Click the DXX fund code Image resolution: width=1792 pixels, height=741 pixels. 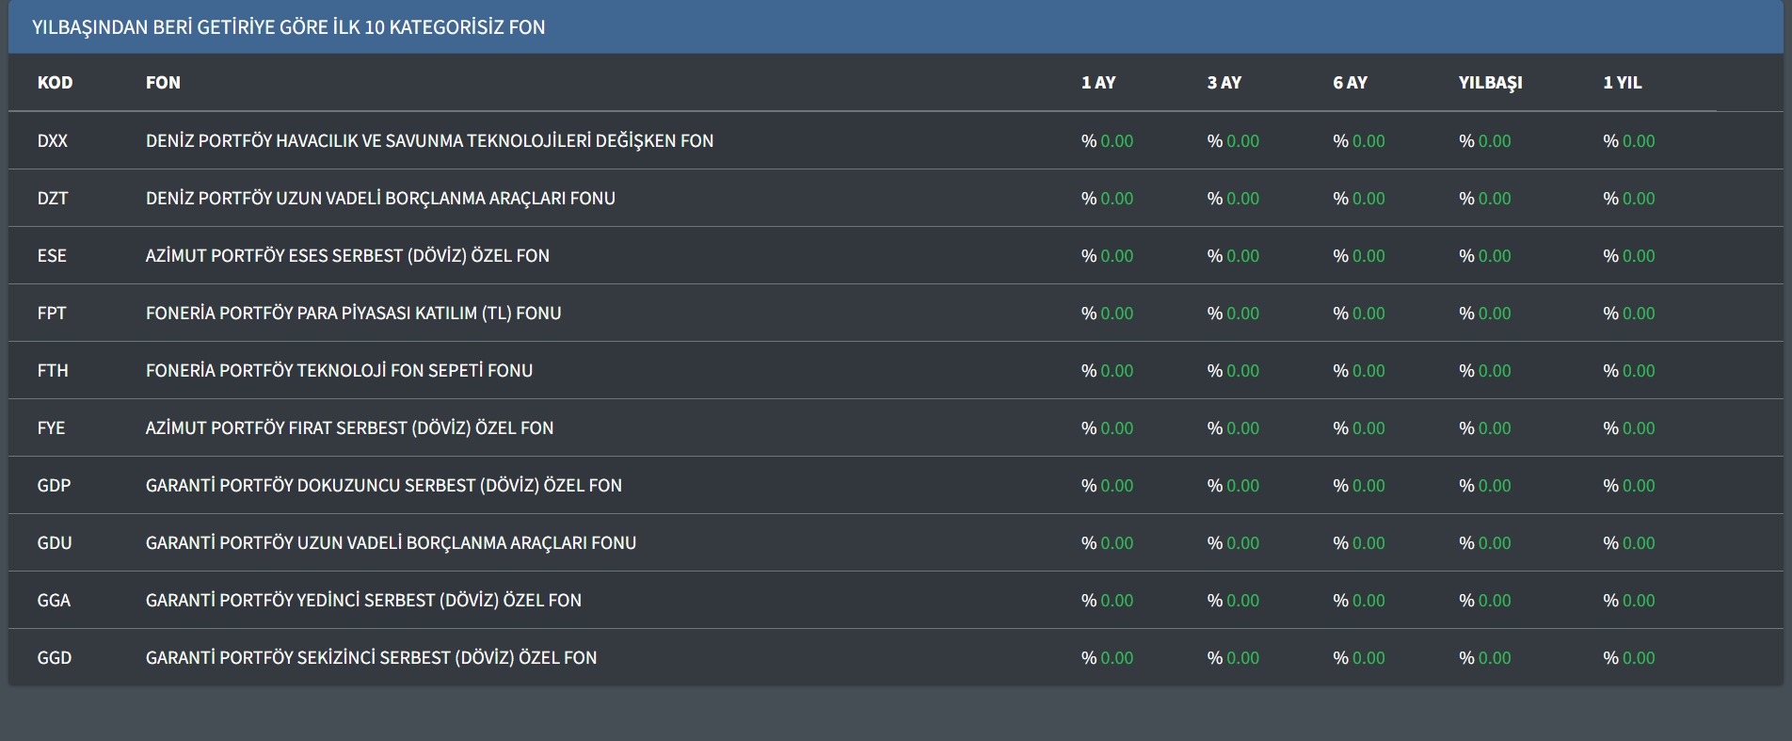[52, 141]
